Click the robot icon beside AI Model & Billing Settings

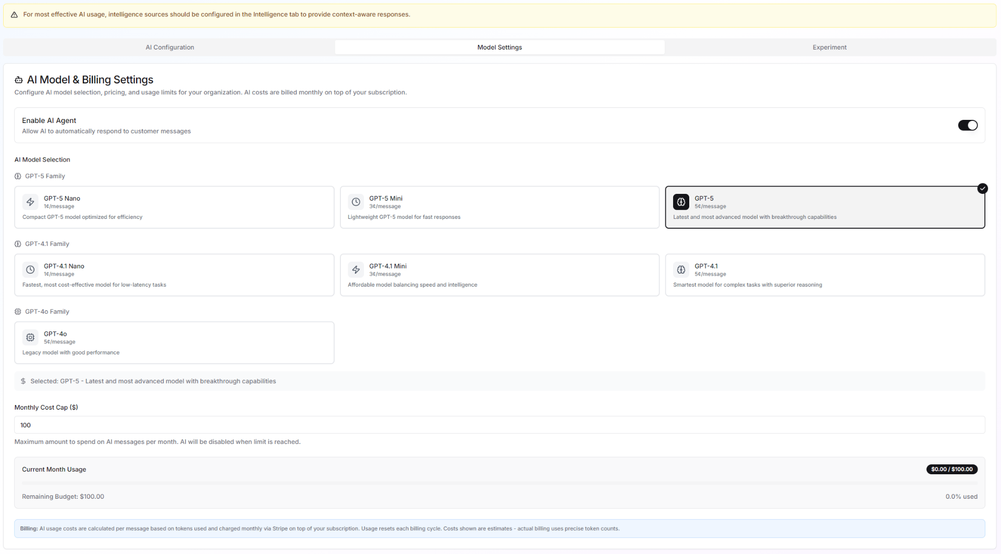(x=19, y=80)
